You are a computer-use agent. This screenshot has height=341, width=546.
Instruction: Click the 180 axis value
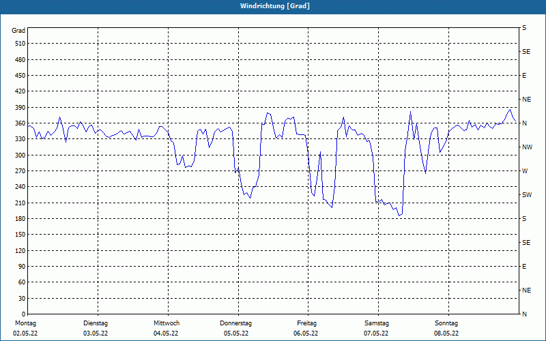20,219
